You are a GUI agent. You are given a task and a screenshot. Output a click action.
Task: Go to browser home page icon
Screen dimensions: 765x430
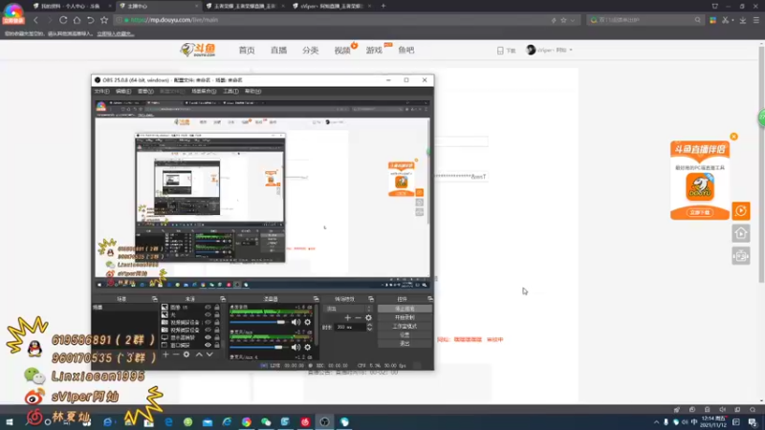tap(76, 20)
